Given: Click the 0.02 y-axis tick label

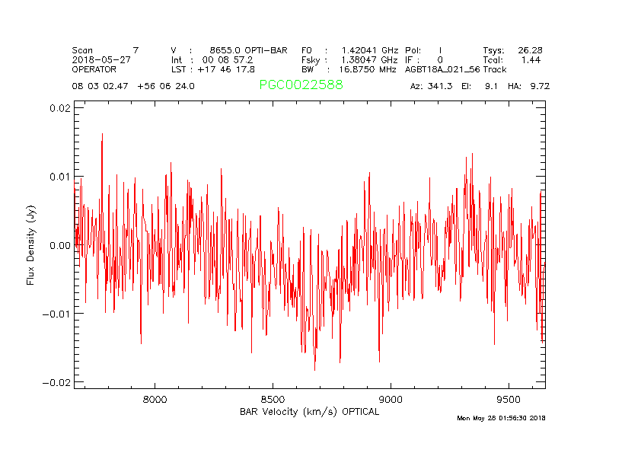Looking at the screenshot, I should click(x=59, y=108).
